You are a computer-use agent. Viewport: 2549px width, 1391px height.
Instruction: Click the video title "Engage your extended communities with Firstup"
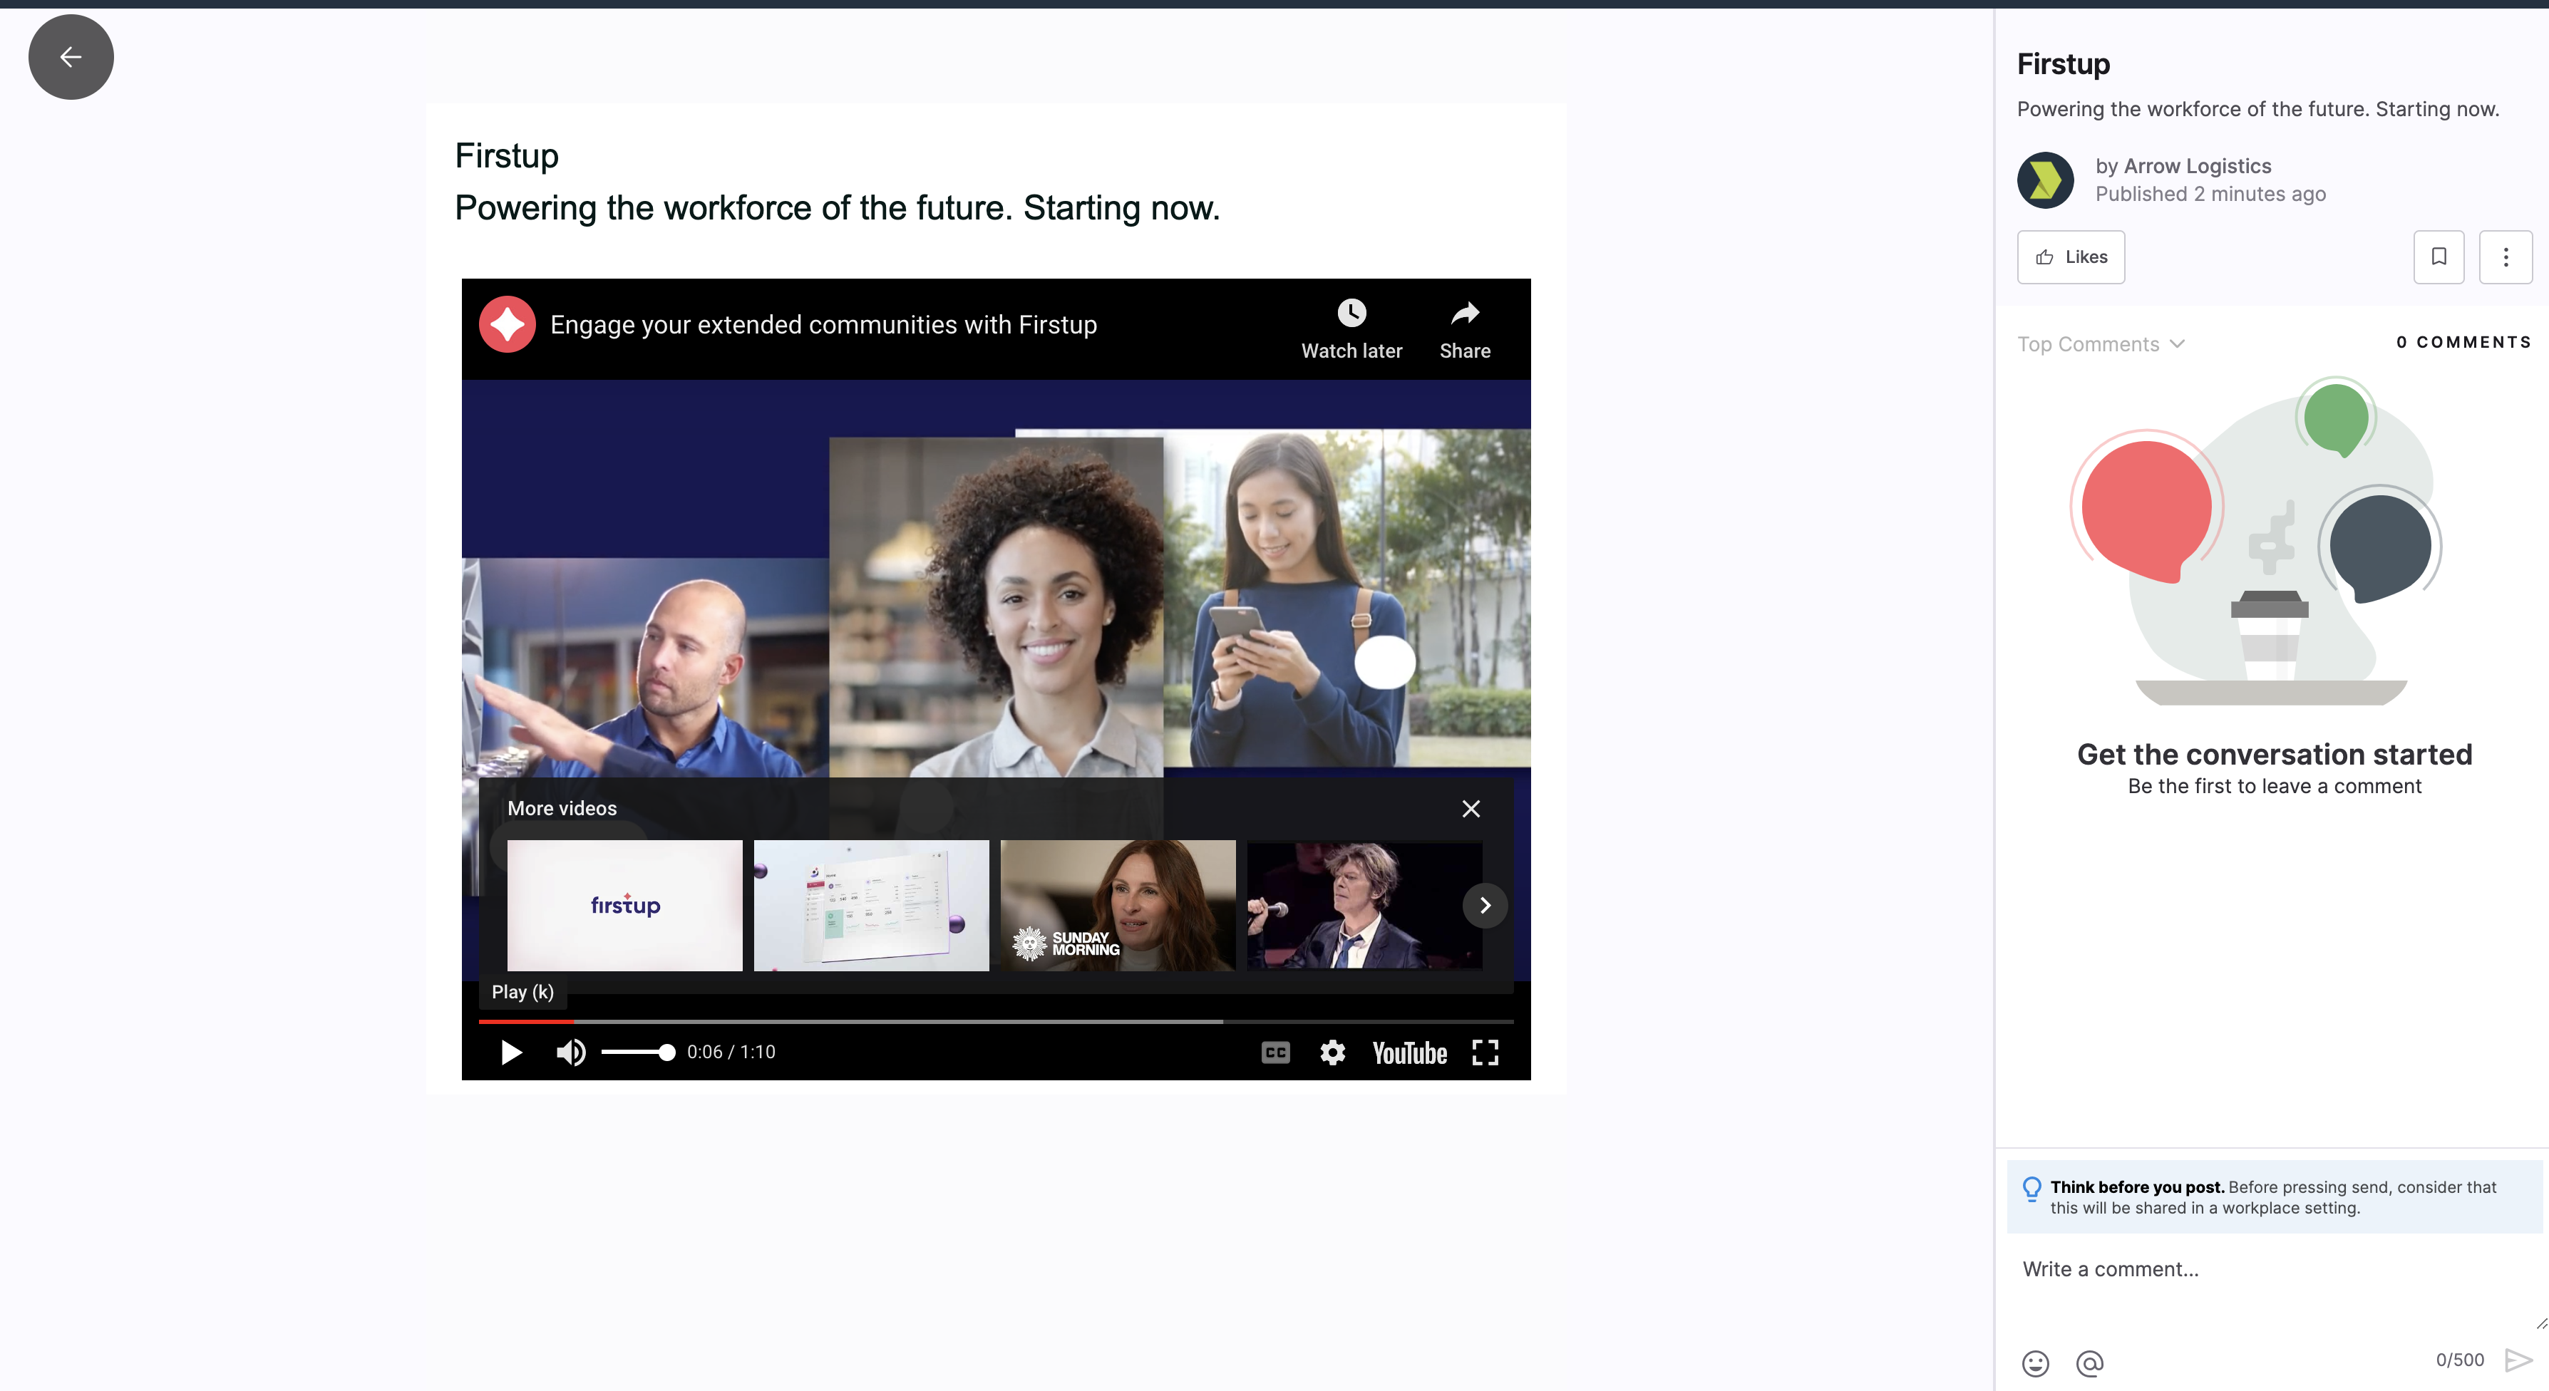point(823,324)
